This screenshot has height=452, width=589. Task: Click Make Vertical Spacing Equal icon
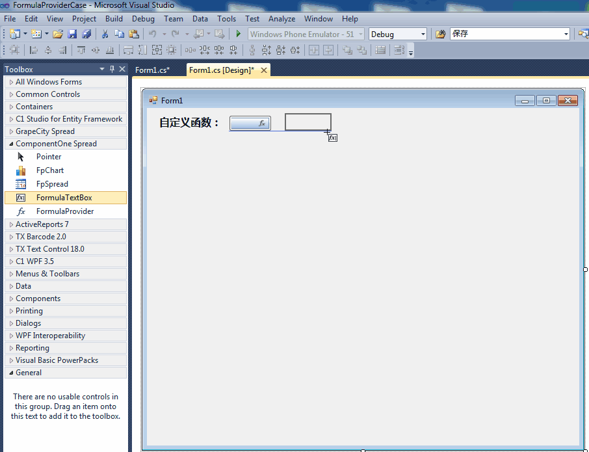252,50
